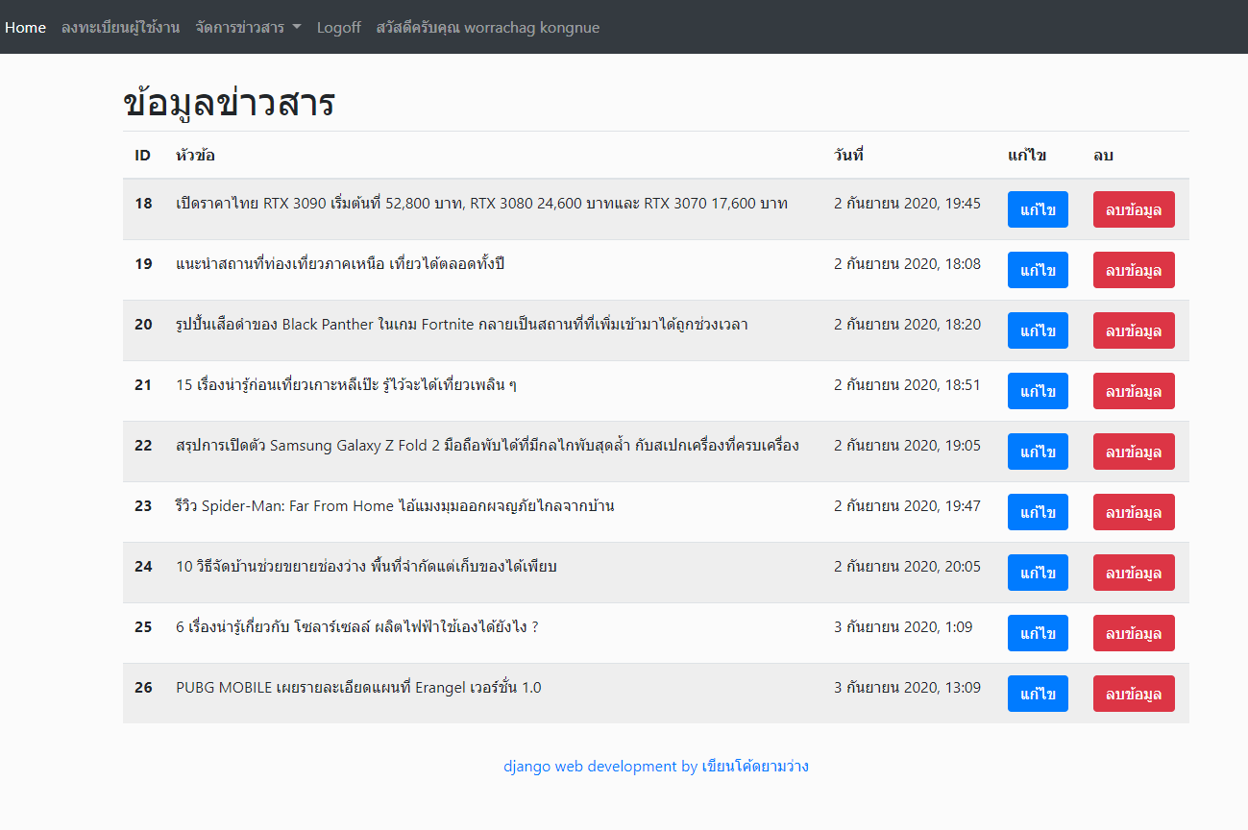Viewport: 1248px width, 830px height.
Task: Select the Black Panther Fortnite headline
Action: [462, 325]
